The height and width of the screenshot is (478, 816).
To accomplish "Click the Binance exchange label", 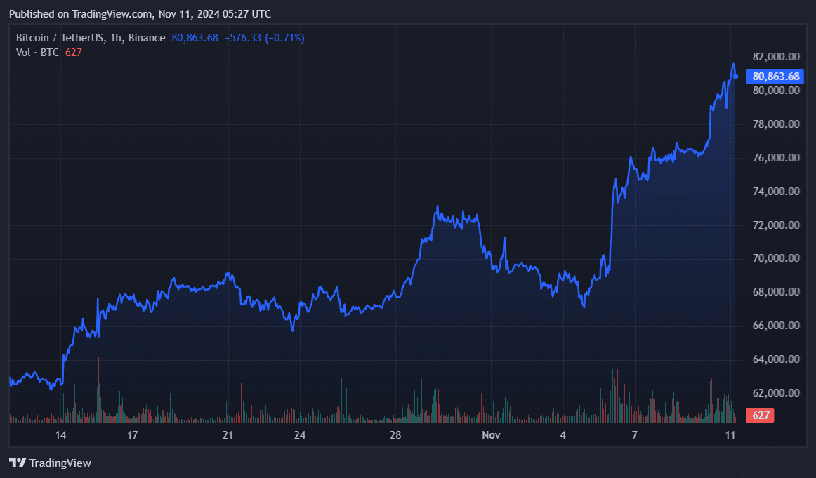I will point(145,37).
